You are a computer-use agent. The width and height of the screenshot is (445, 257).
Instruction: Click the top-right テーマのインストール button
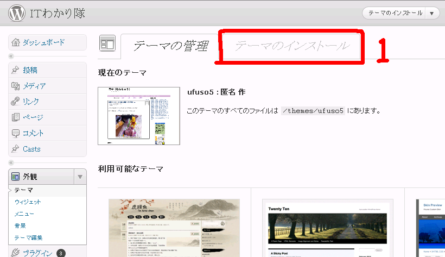[394, 14]
